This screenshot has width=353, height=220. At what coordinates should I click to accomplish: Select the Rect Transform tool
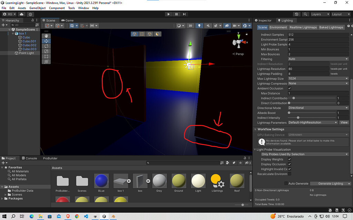tap(47, 56)
